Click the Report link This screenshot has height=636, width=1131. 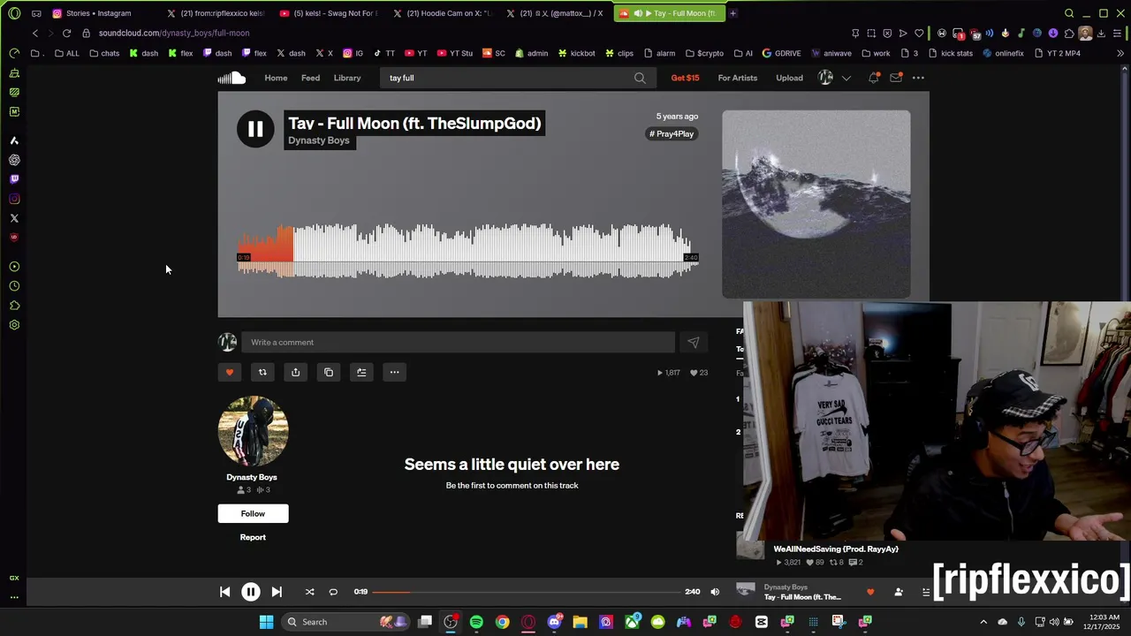point(253,537)
